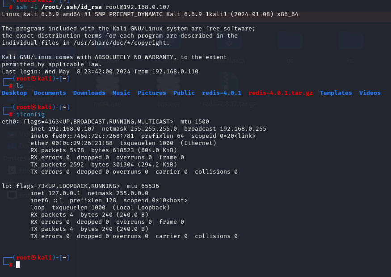The width and height of the screenshot is (391, 277).
Task: Click the Documents directory name
Action: [x=50, y=93]
